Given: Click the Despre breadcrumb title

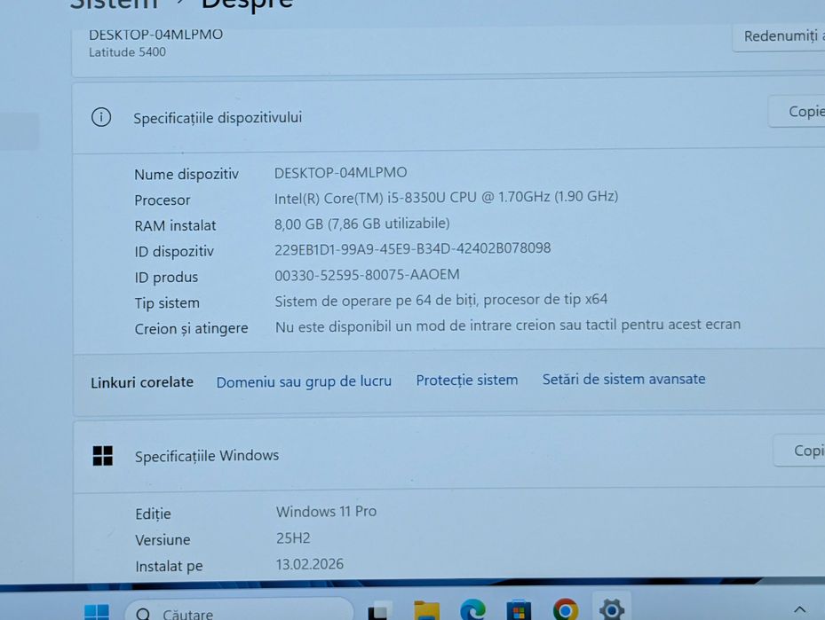Looking at the screenshot, I should coord(247,4).
